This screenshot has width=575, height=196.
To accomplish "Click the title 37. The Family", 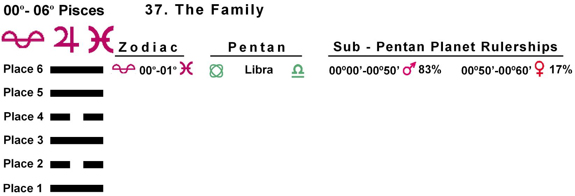I will coord(204,10).
